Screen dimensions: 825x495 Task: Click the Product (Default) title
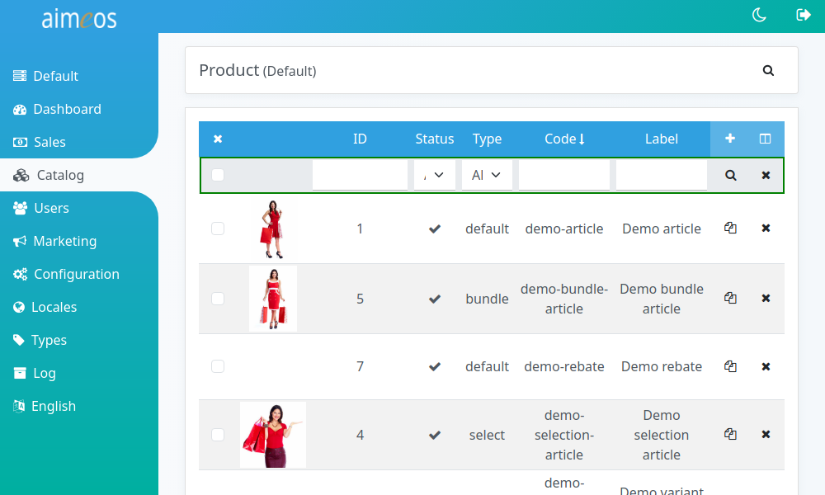click(257, 70)
